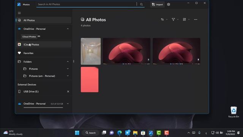Image resolution: width=243 pixels, height=137 pixels.
Task: Click the search magnifier icon
Action: click(x=141, y=4)
